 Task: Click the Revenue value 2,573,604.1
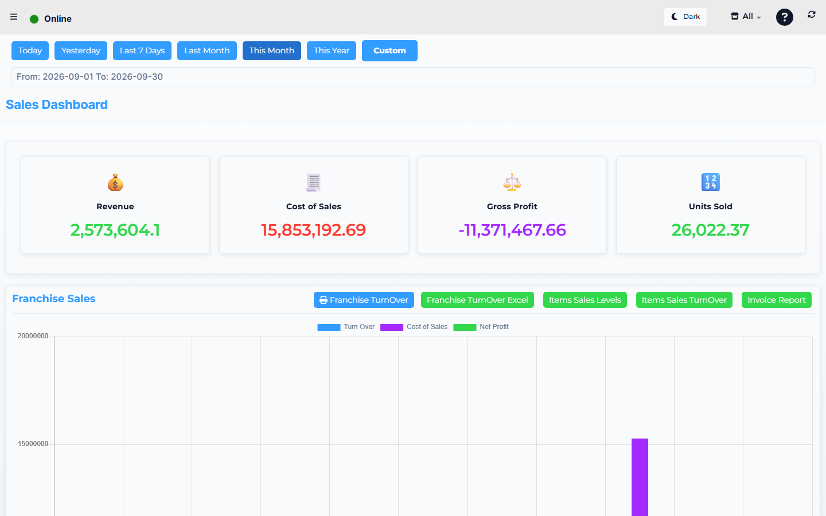[x=115, y=230]
